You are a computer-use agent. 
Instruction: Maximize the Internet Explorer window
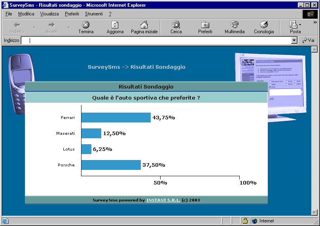click(x=307, y=5)
